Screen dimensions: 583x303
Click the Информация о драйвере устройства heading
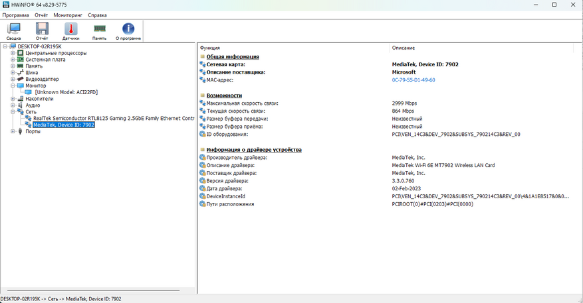[x=254, y=150]
